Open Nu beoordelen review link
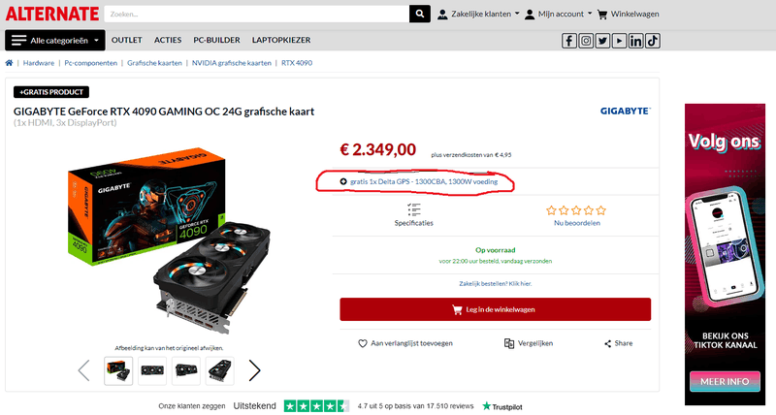Image resolution: width=776 pixels, height=415 pixels. point(576,223)
